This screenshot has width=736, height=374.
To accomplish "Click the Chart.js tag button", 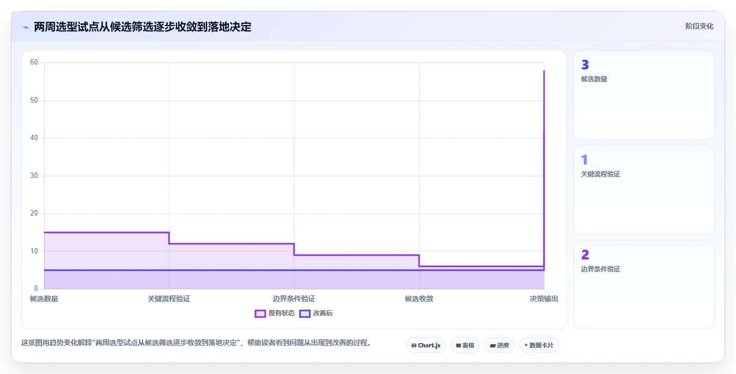I will (426, 345).
